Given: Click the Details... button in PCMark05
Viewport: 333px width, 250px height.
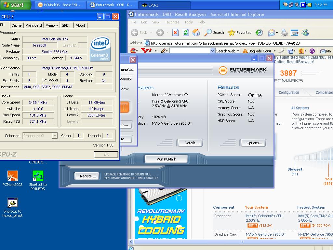Looking at the screenshot, I should [x=190, y=143].
